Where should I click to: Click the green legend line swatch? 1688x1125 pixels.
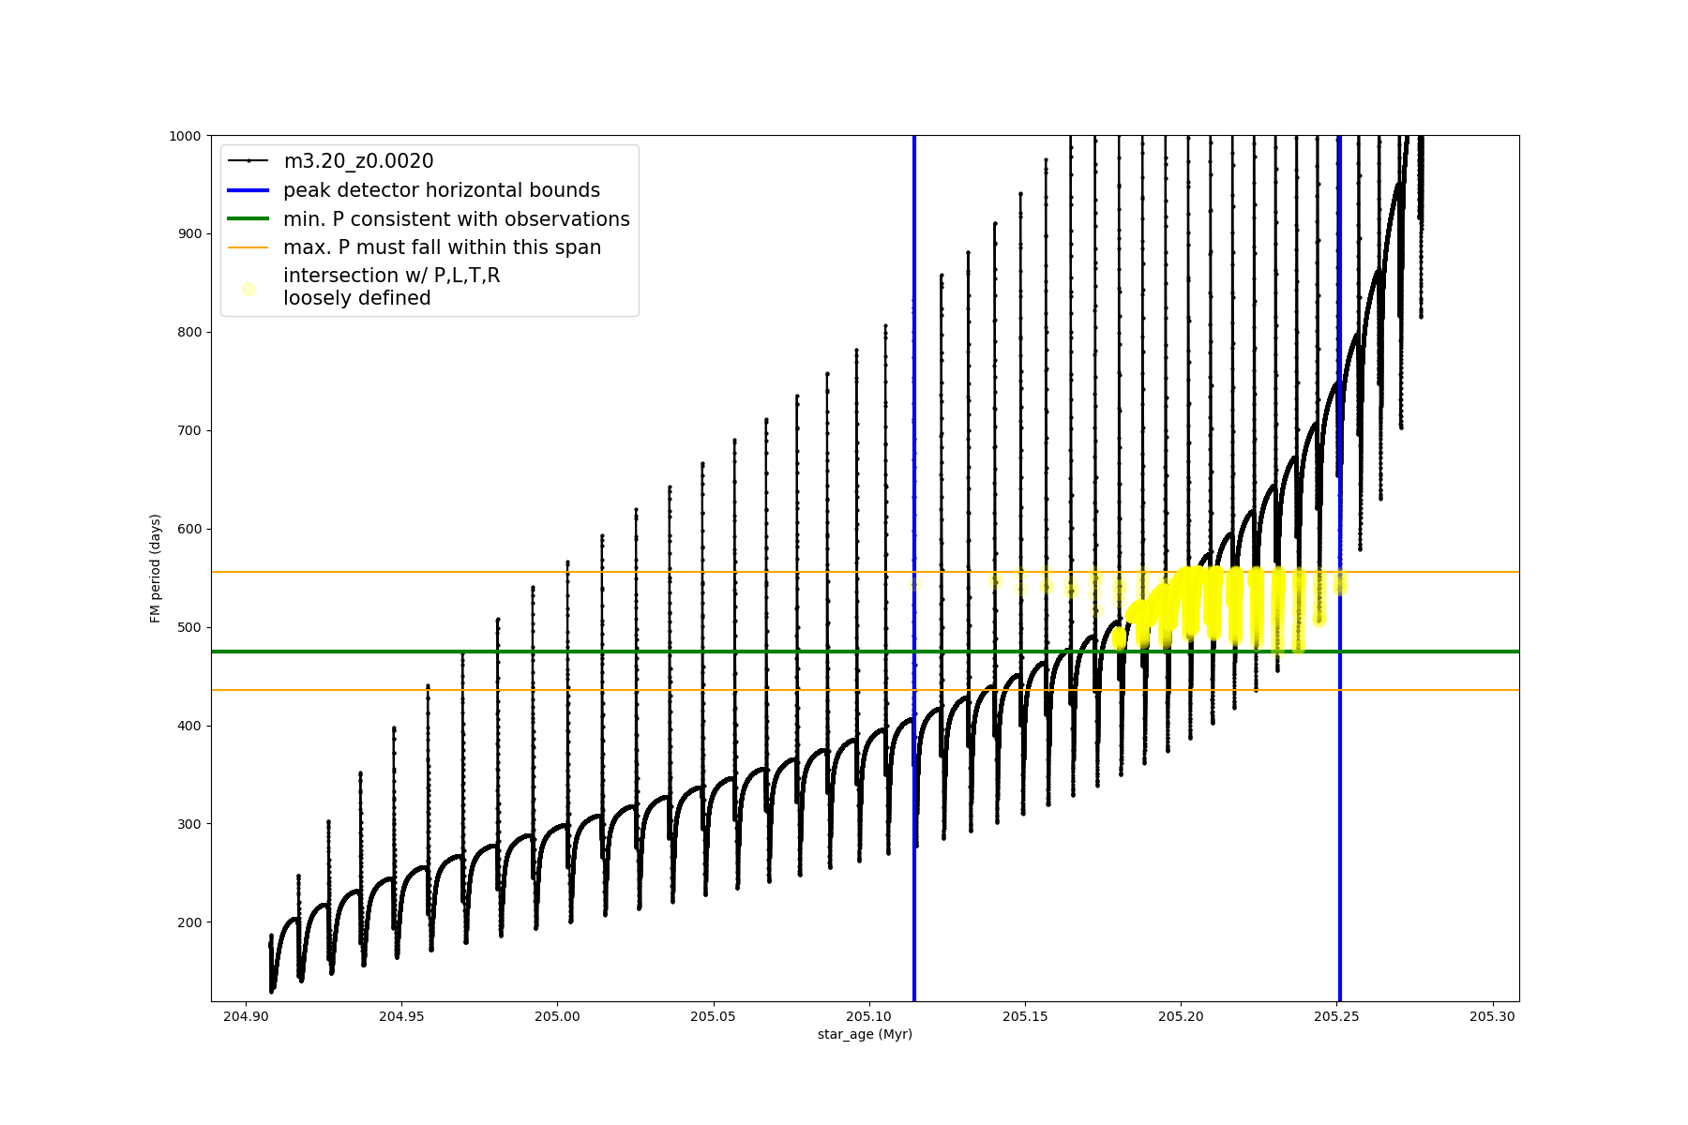[x=249, y=219]
